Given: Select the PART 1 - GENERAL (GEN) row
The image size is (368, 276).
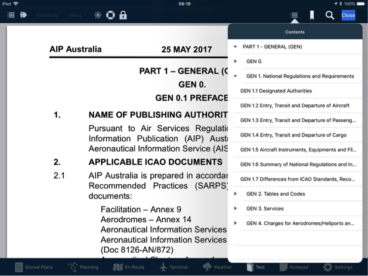Looking at the screenshot, I should click(295, 46).
